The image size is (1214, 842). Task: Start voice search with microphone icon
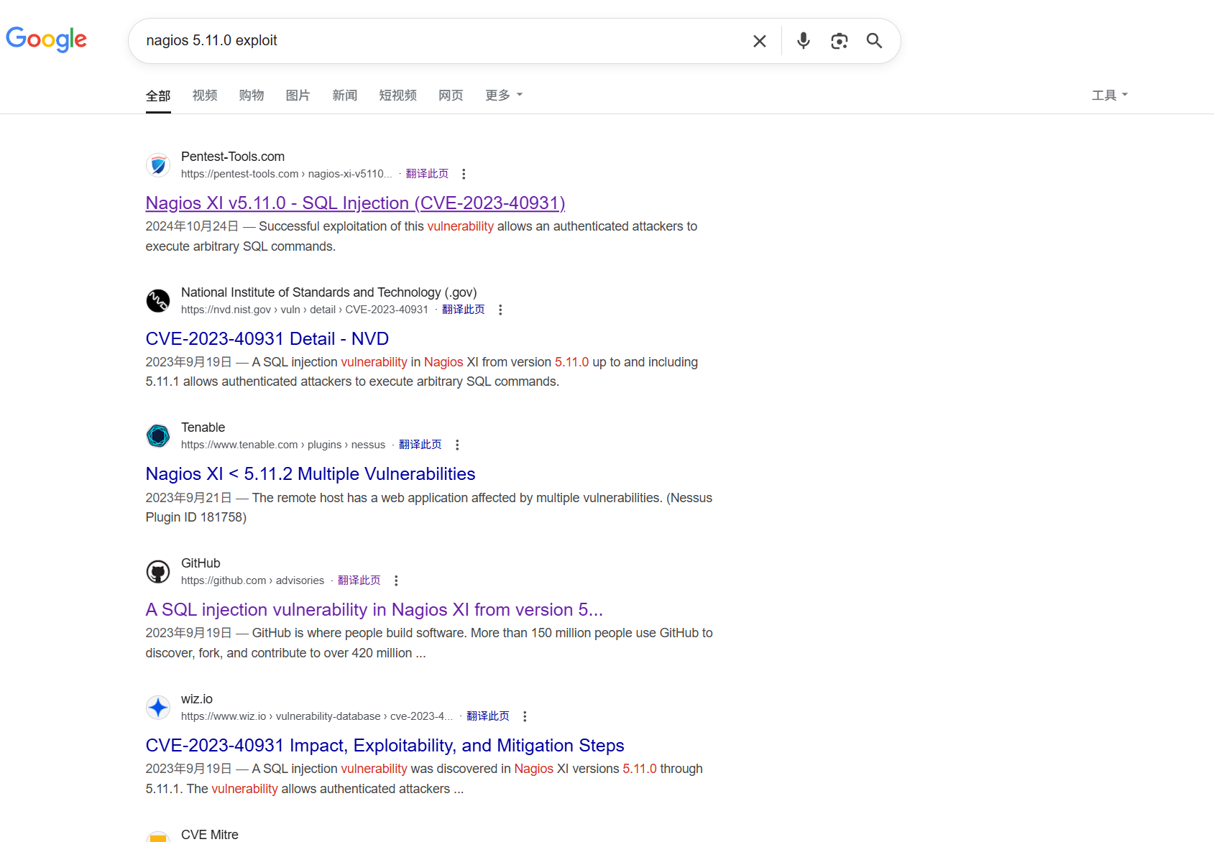pyautogui.click(x=804, y=41)
